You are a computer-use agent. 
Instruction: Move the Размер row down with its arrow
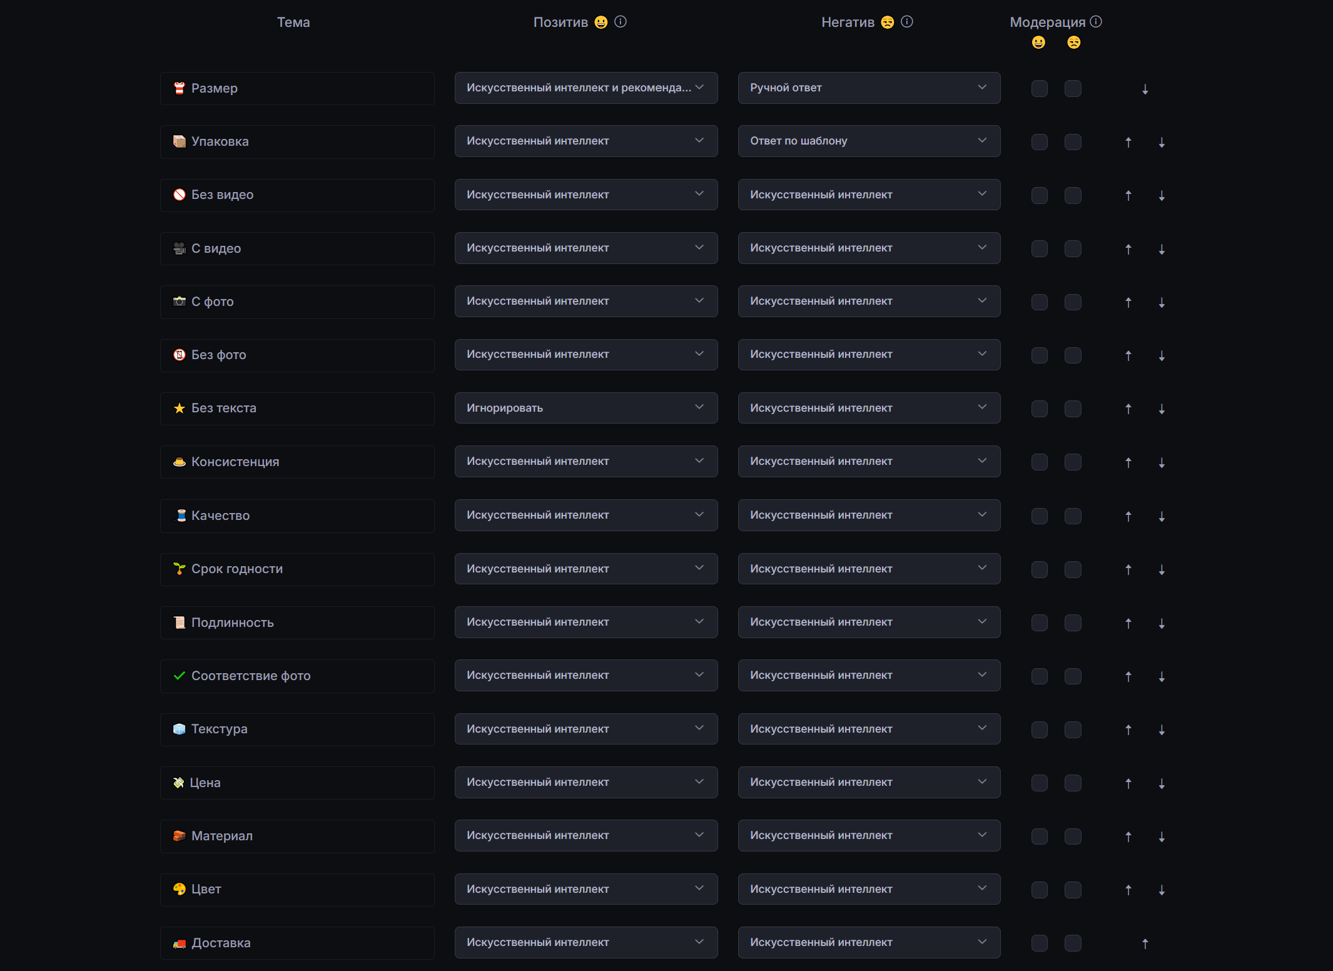1145,89
